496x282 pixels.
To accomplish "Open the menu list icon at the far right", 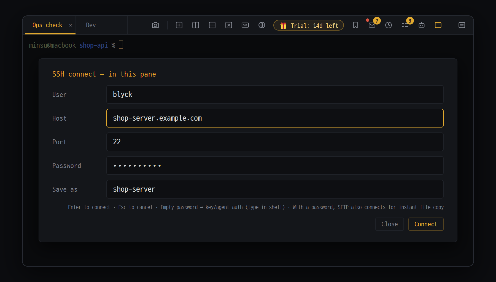I will pyautogui.click(x=462, y=25).
